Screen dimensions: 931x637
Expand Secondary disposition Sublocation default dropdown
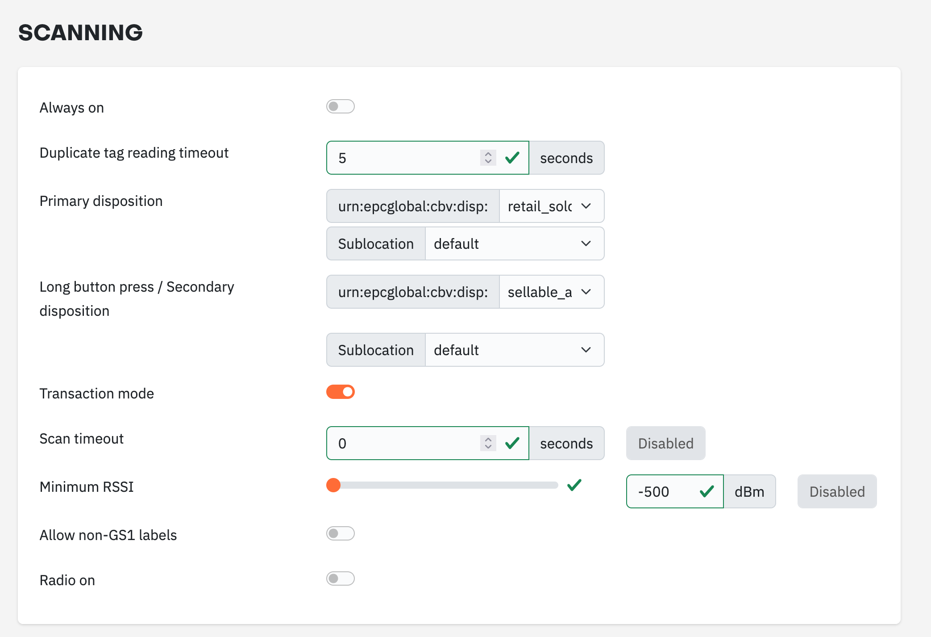click(x=514, y=350)
